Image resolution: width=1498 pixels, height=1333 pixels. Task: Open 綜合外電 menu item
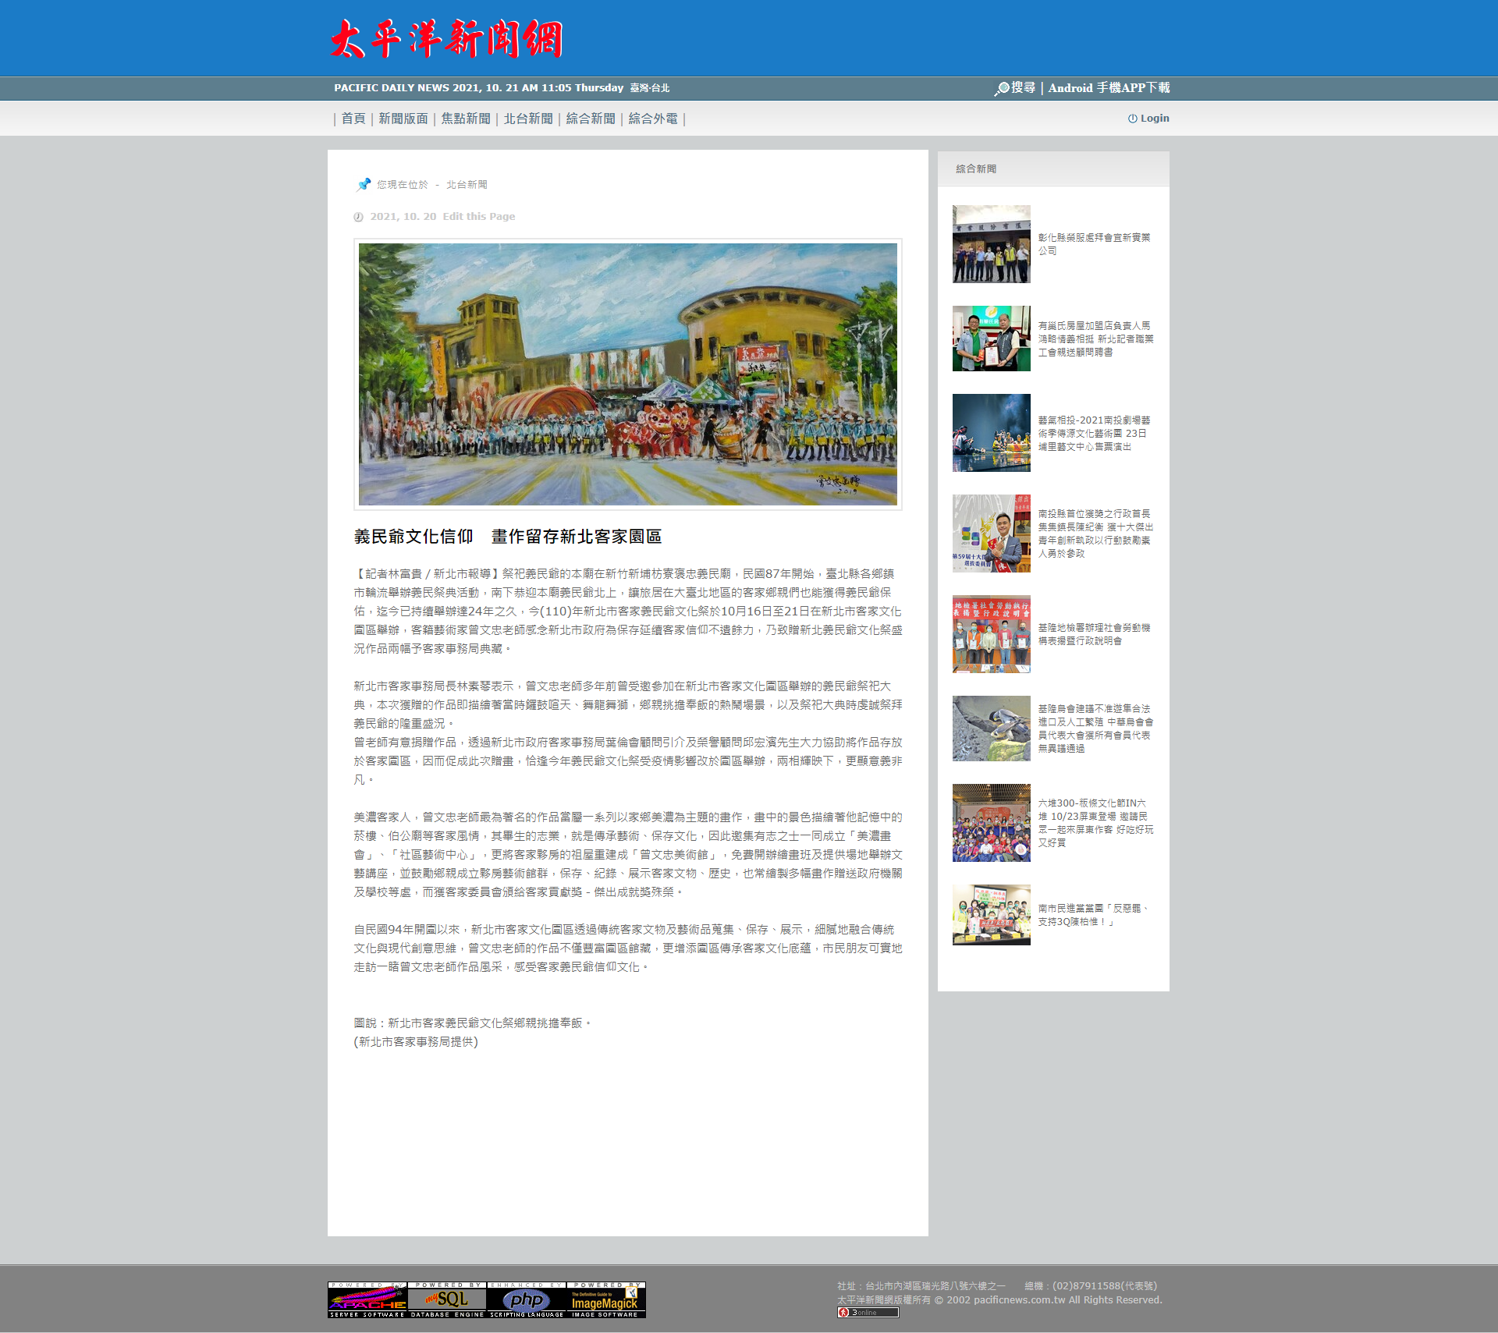[653, 119]
